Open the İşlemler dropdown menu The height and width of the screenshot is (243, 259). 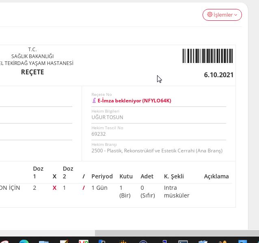pyautogui.click(x=222, y=15)
